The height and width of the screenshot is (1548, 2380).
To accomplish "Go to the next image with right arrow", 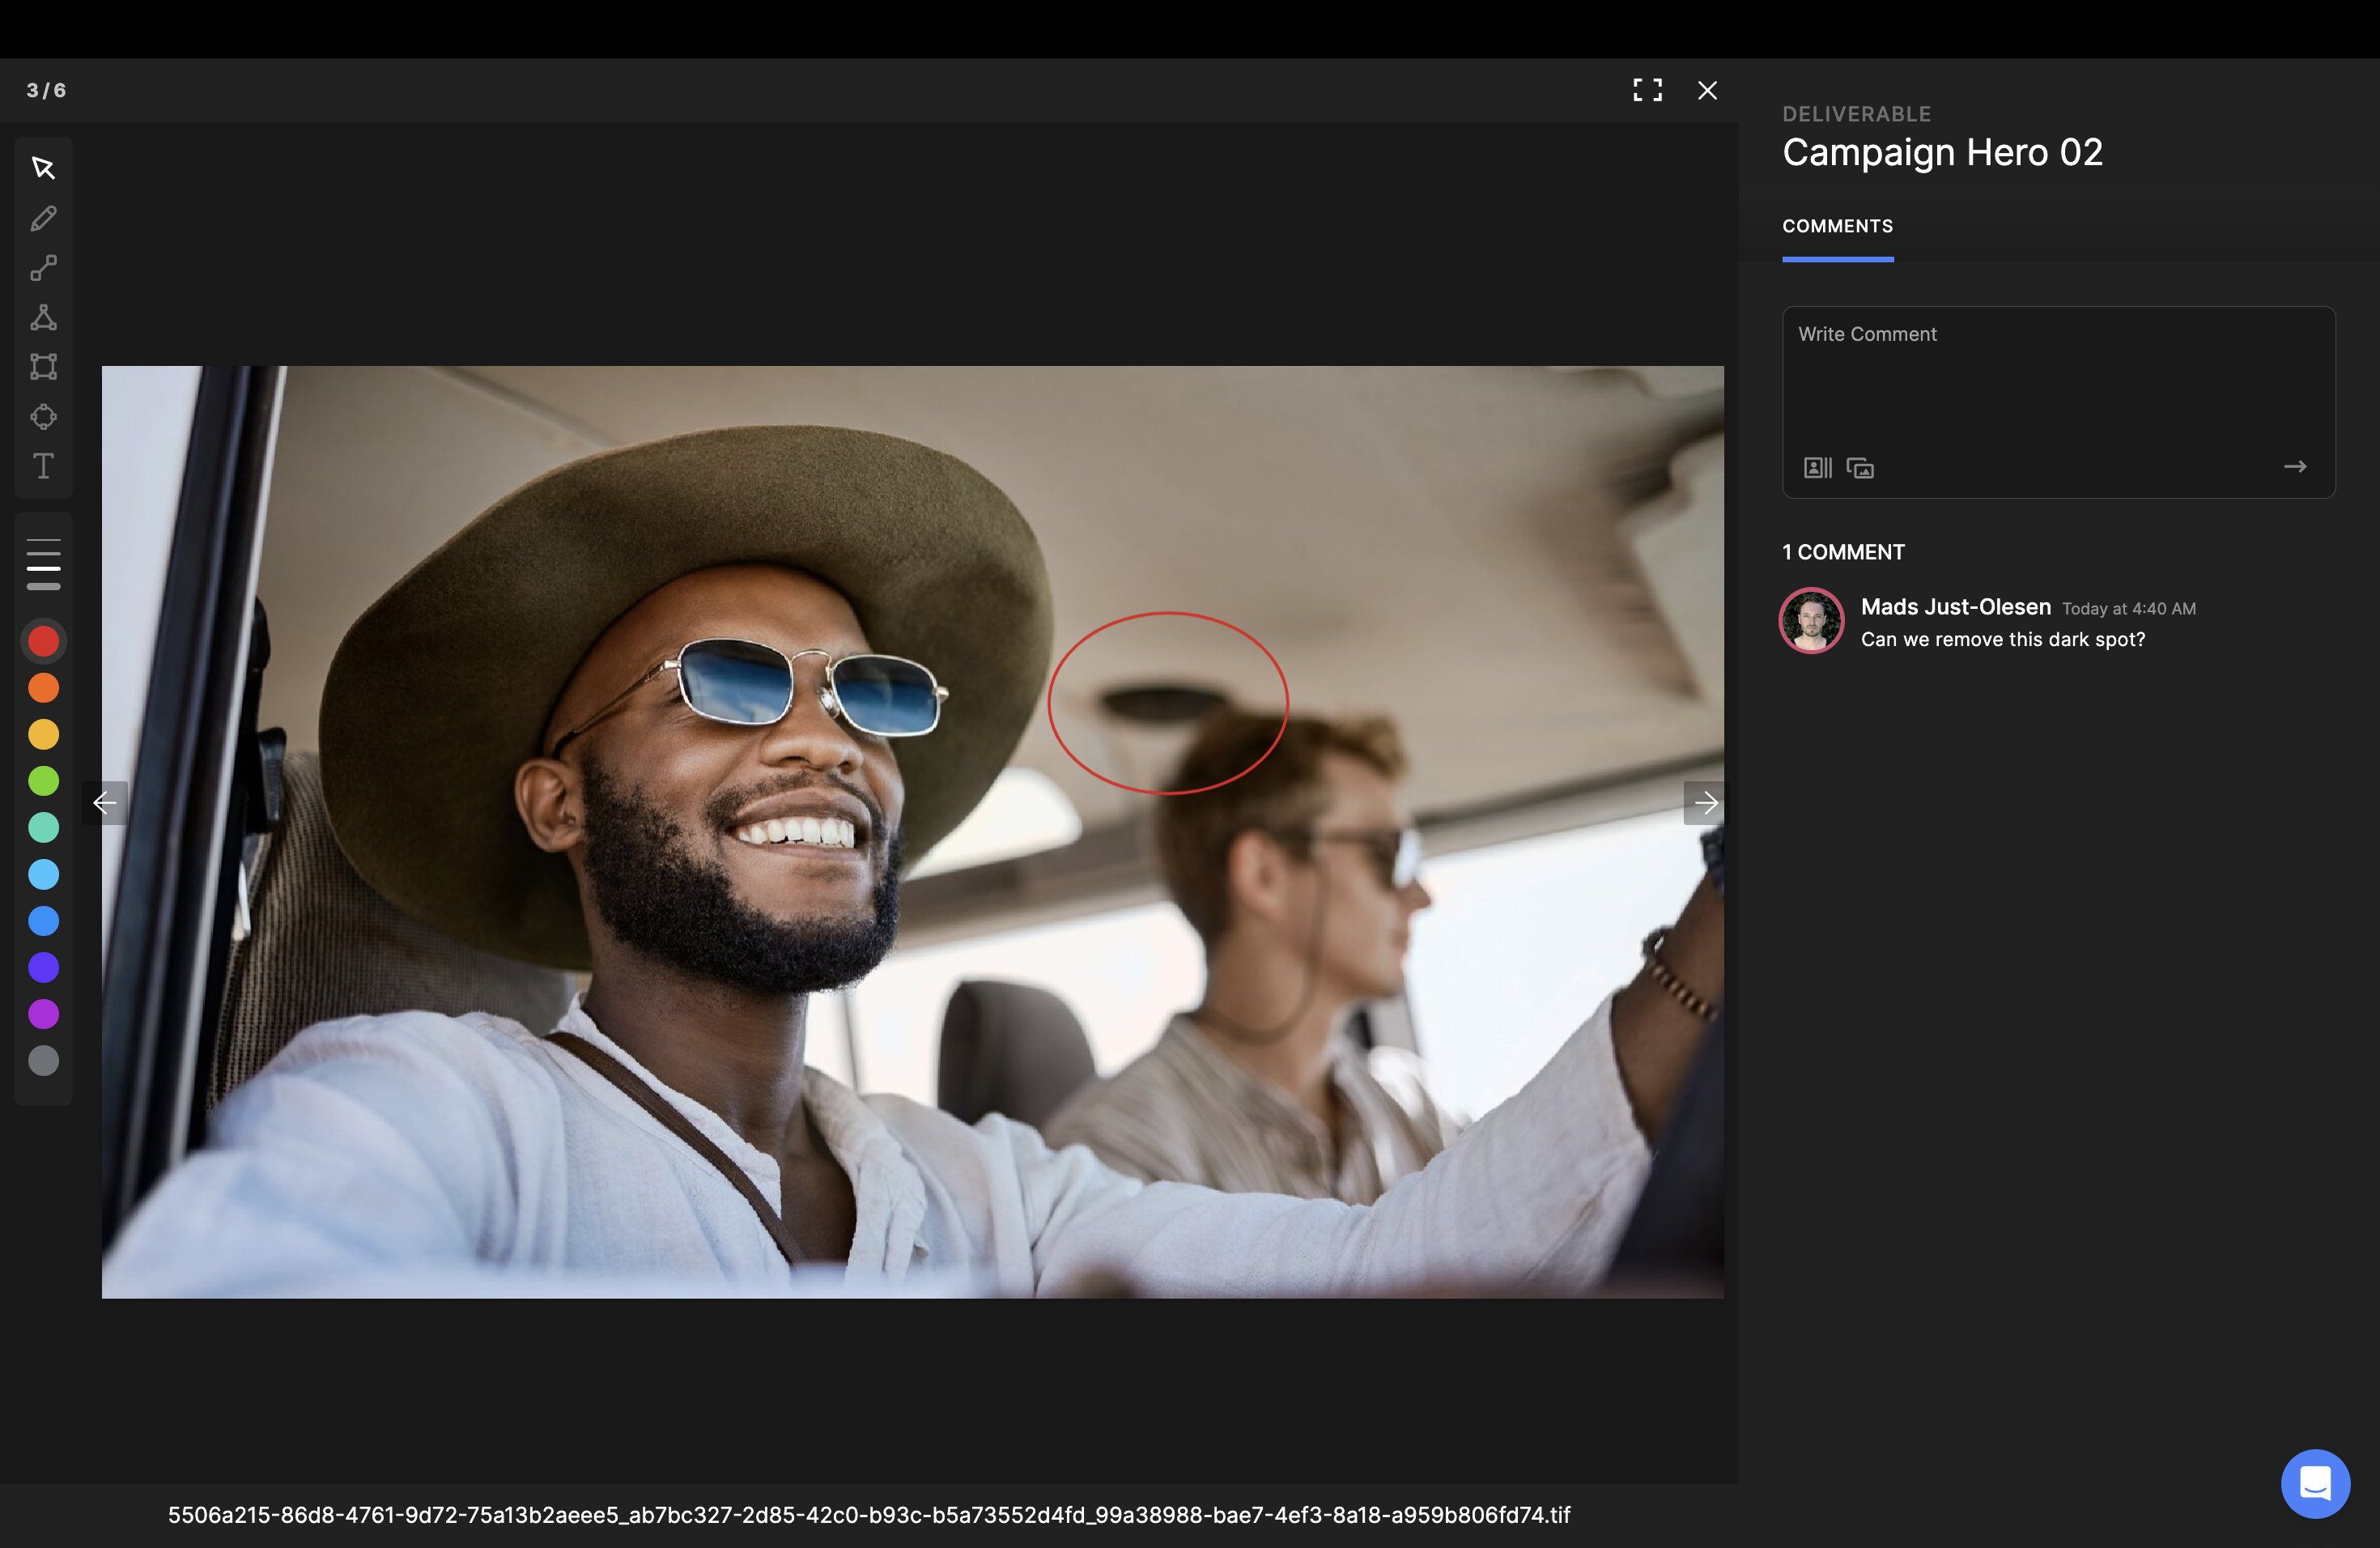I will (x=1705, y=803).
